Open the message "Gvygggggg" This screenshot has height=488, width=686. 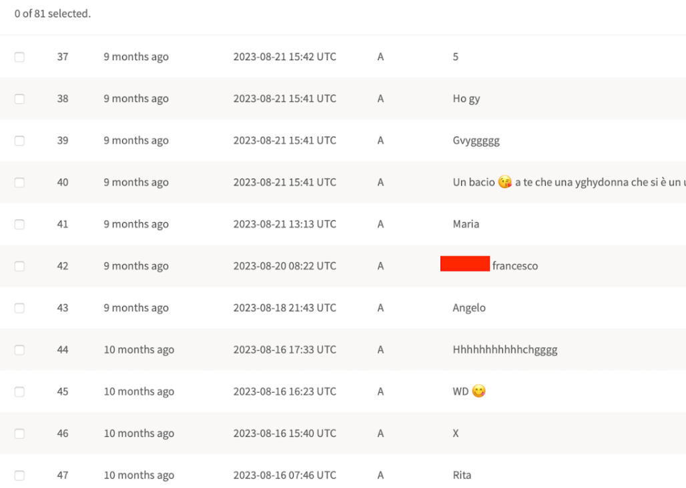(476, 140)
